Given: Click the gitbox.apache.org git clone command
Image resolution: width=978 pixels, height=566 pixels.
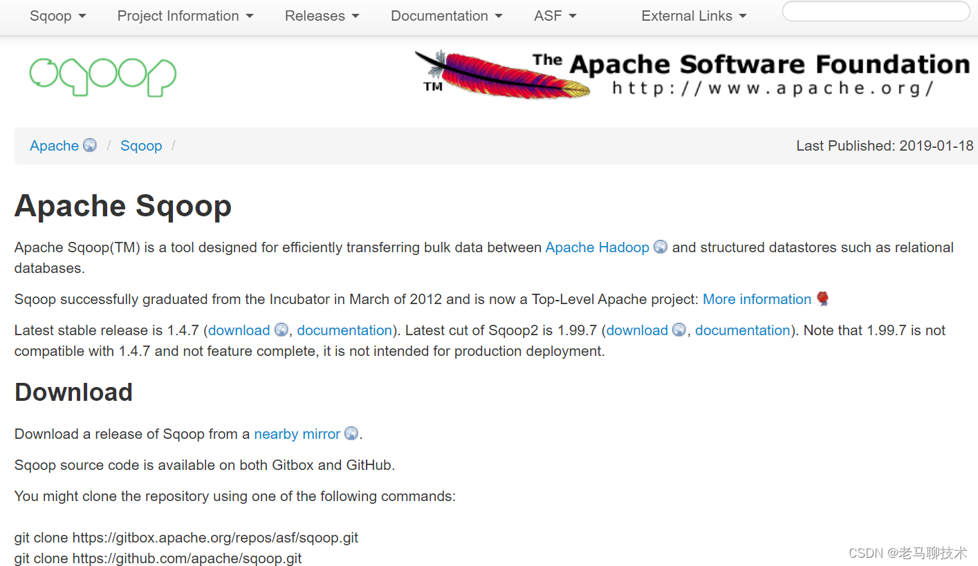Looking at the screenshot, I should [x=186, y=538].
